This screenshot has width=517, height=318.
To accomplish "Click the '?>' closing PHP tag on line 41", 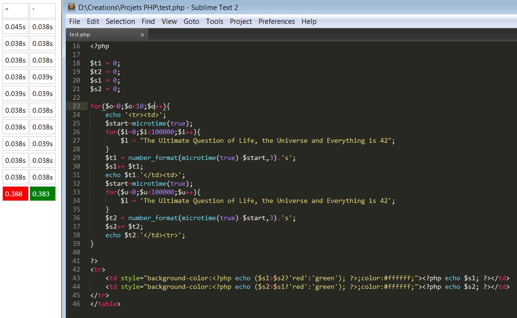I will coord(94,261).
